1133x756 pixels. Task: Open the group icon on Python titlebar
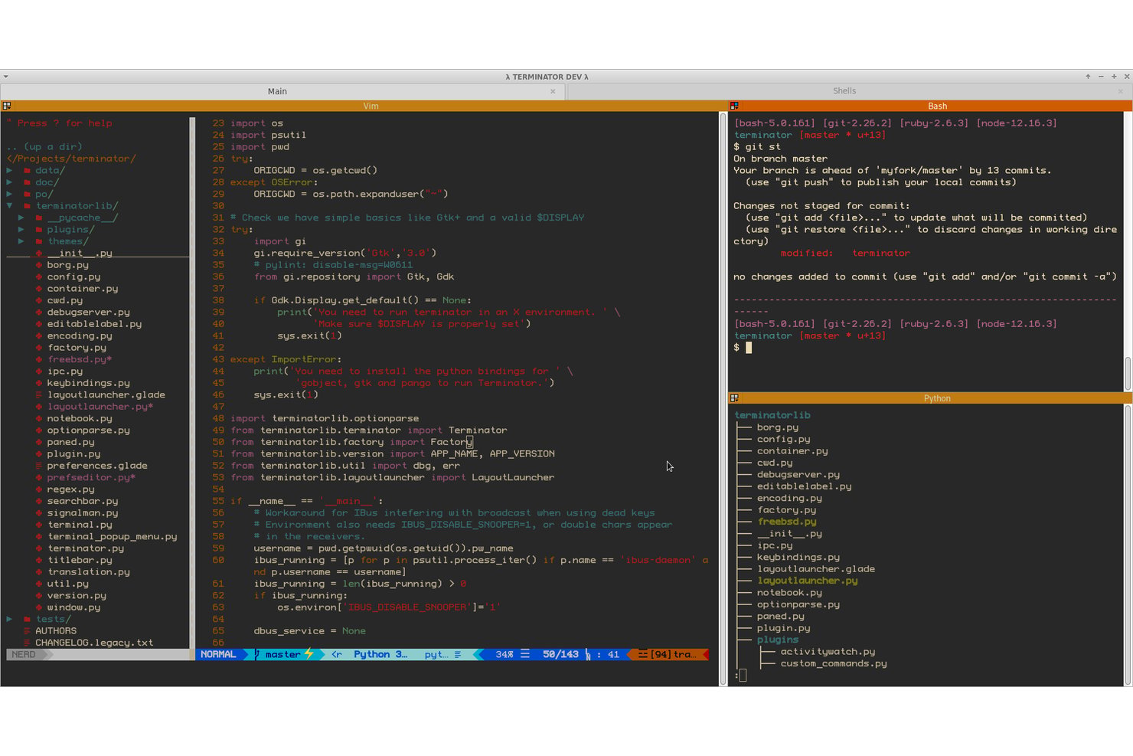click(x=734, y=398)
